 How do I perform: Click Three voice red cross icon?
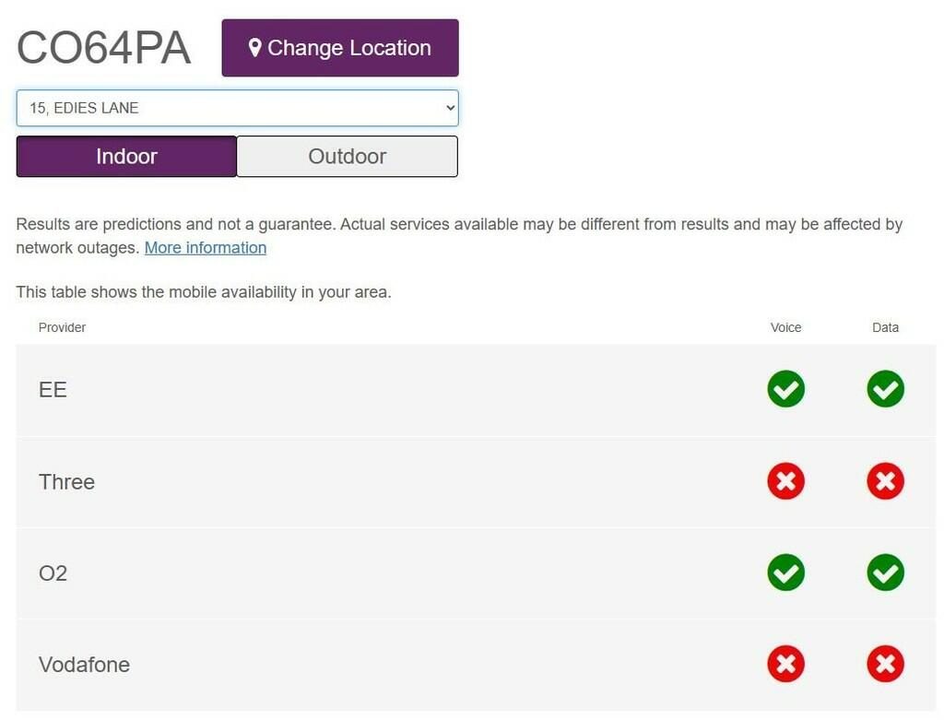[x=785, y=481]
